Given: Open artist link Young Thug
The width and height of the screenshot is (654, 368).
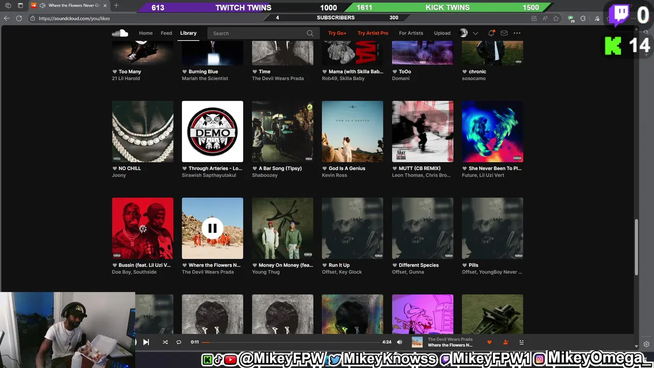Looking at the screenshot, I should click(x=265, y=272).
